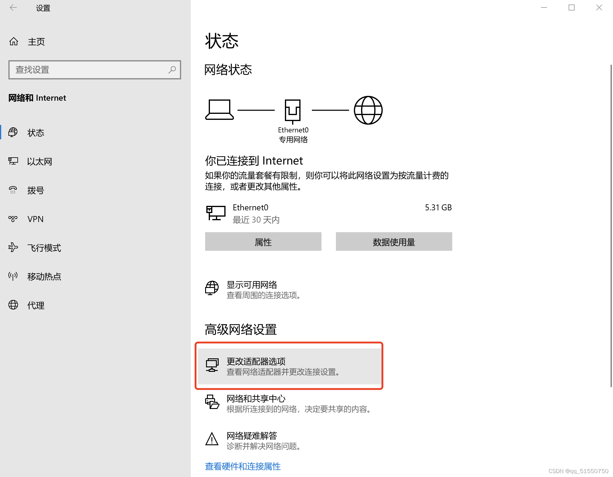Click the 5.31 GB usage value

coord(438,207)
